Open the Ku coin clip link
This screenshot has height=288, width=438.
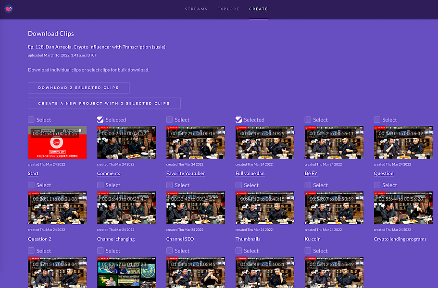point(313,239)
